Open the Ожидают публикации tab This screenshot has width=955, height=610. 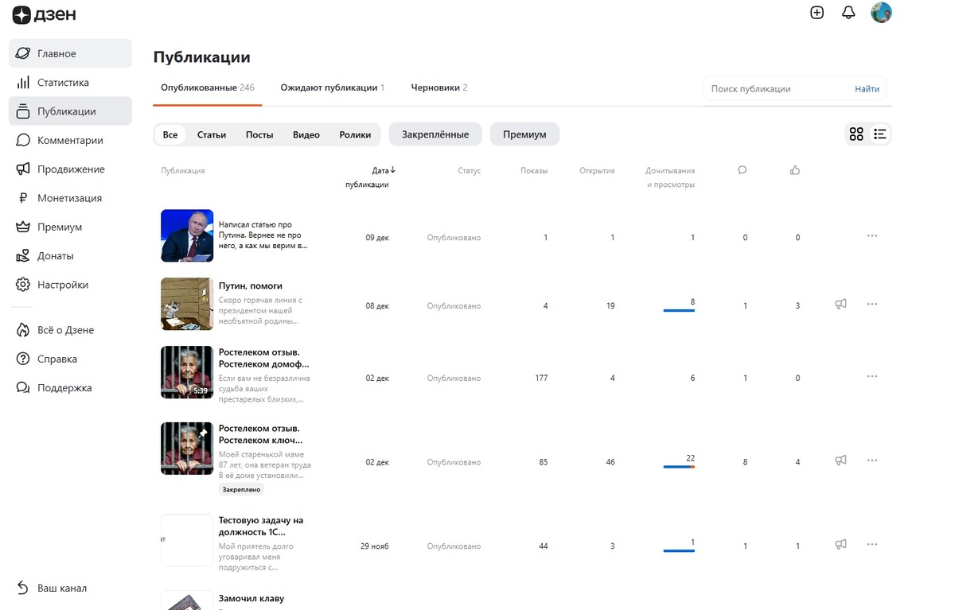[333, 87]
